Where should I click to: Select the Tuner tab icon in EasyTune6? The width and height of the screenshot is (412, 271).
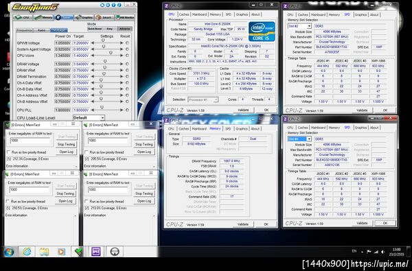(64, 17)
